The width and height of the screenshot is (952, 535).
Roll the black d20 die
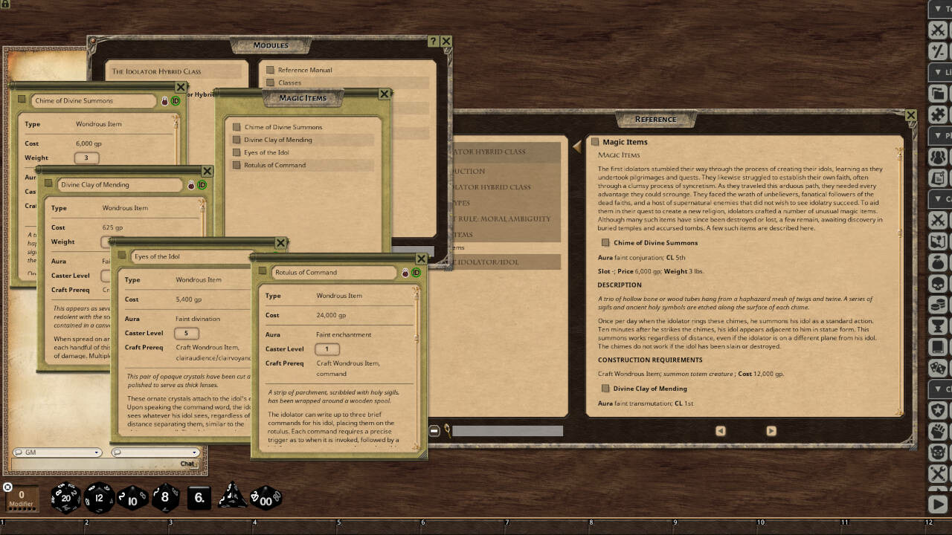coord(65,498)
